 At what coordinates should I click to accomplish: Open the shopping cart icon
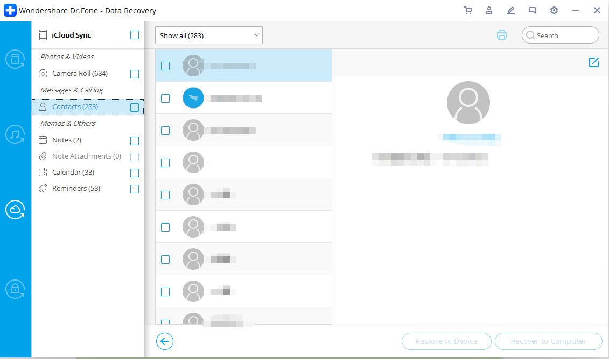tap(468, 10)
